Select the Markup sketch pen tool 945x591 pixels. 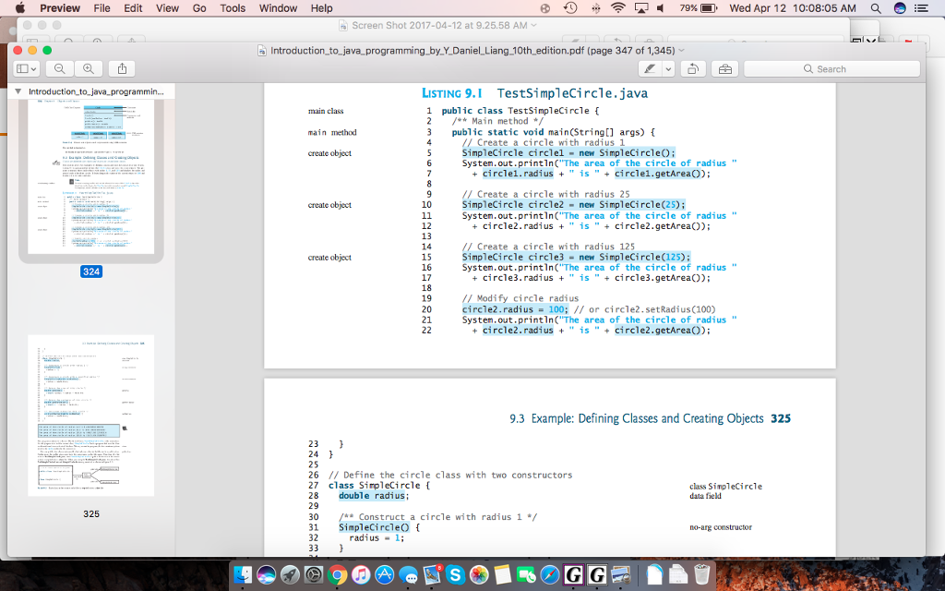pyautogui.click(x=651, y=67)
